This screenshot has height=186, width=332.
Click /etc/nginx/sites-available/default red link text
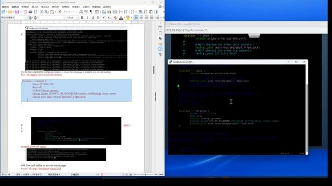click(43, 74)
